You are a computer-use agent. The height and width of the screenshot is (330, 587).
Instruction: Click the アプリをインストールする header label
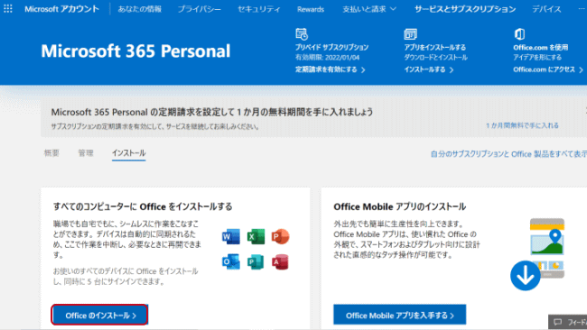435,48
